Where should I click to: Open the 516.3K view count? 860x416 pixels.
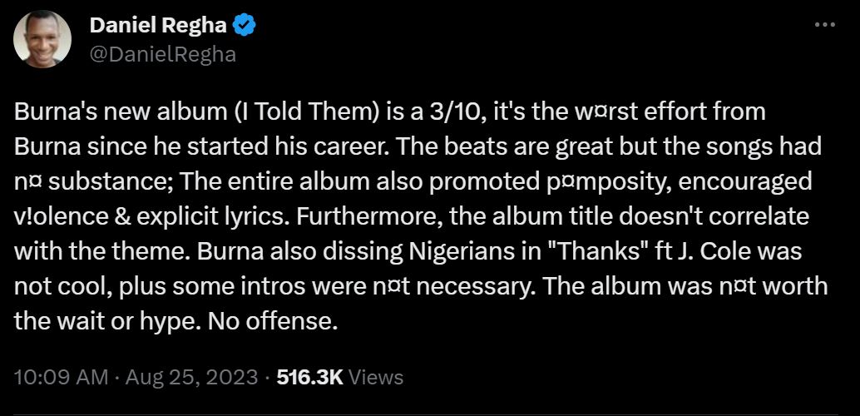pyautogui.click(x=309, y=377)
